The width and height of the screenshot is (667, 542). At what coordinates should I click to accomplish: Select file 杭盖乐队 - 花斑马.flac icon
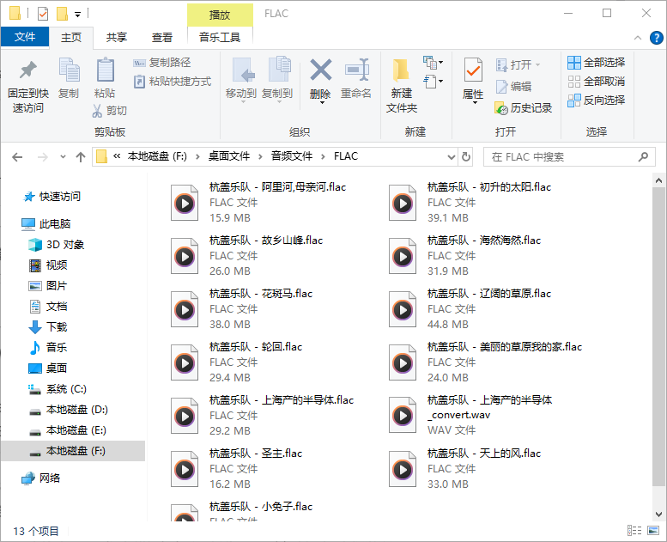pos(185,309)
